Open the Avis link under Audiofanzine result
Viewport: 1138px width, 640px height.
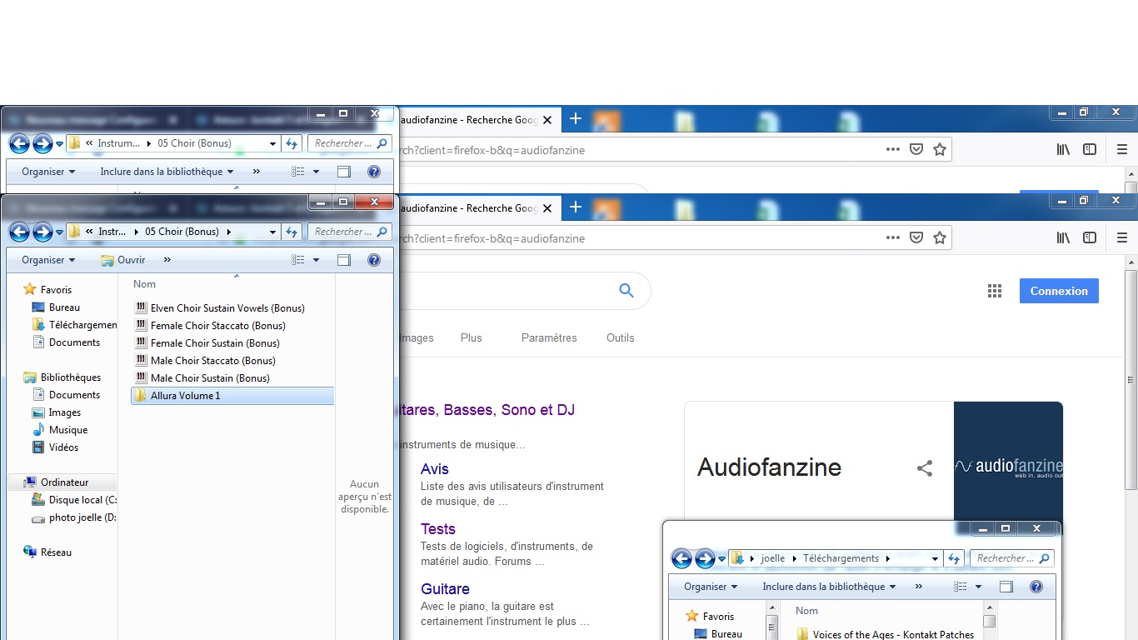(434, 469)
